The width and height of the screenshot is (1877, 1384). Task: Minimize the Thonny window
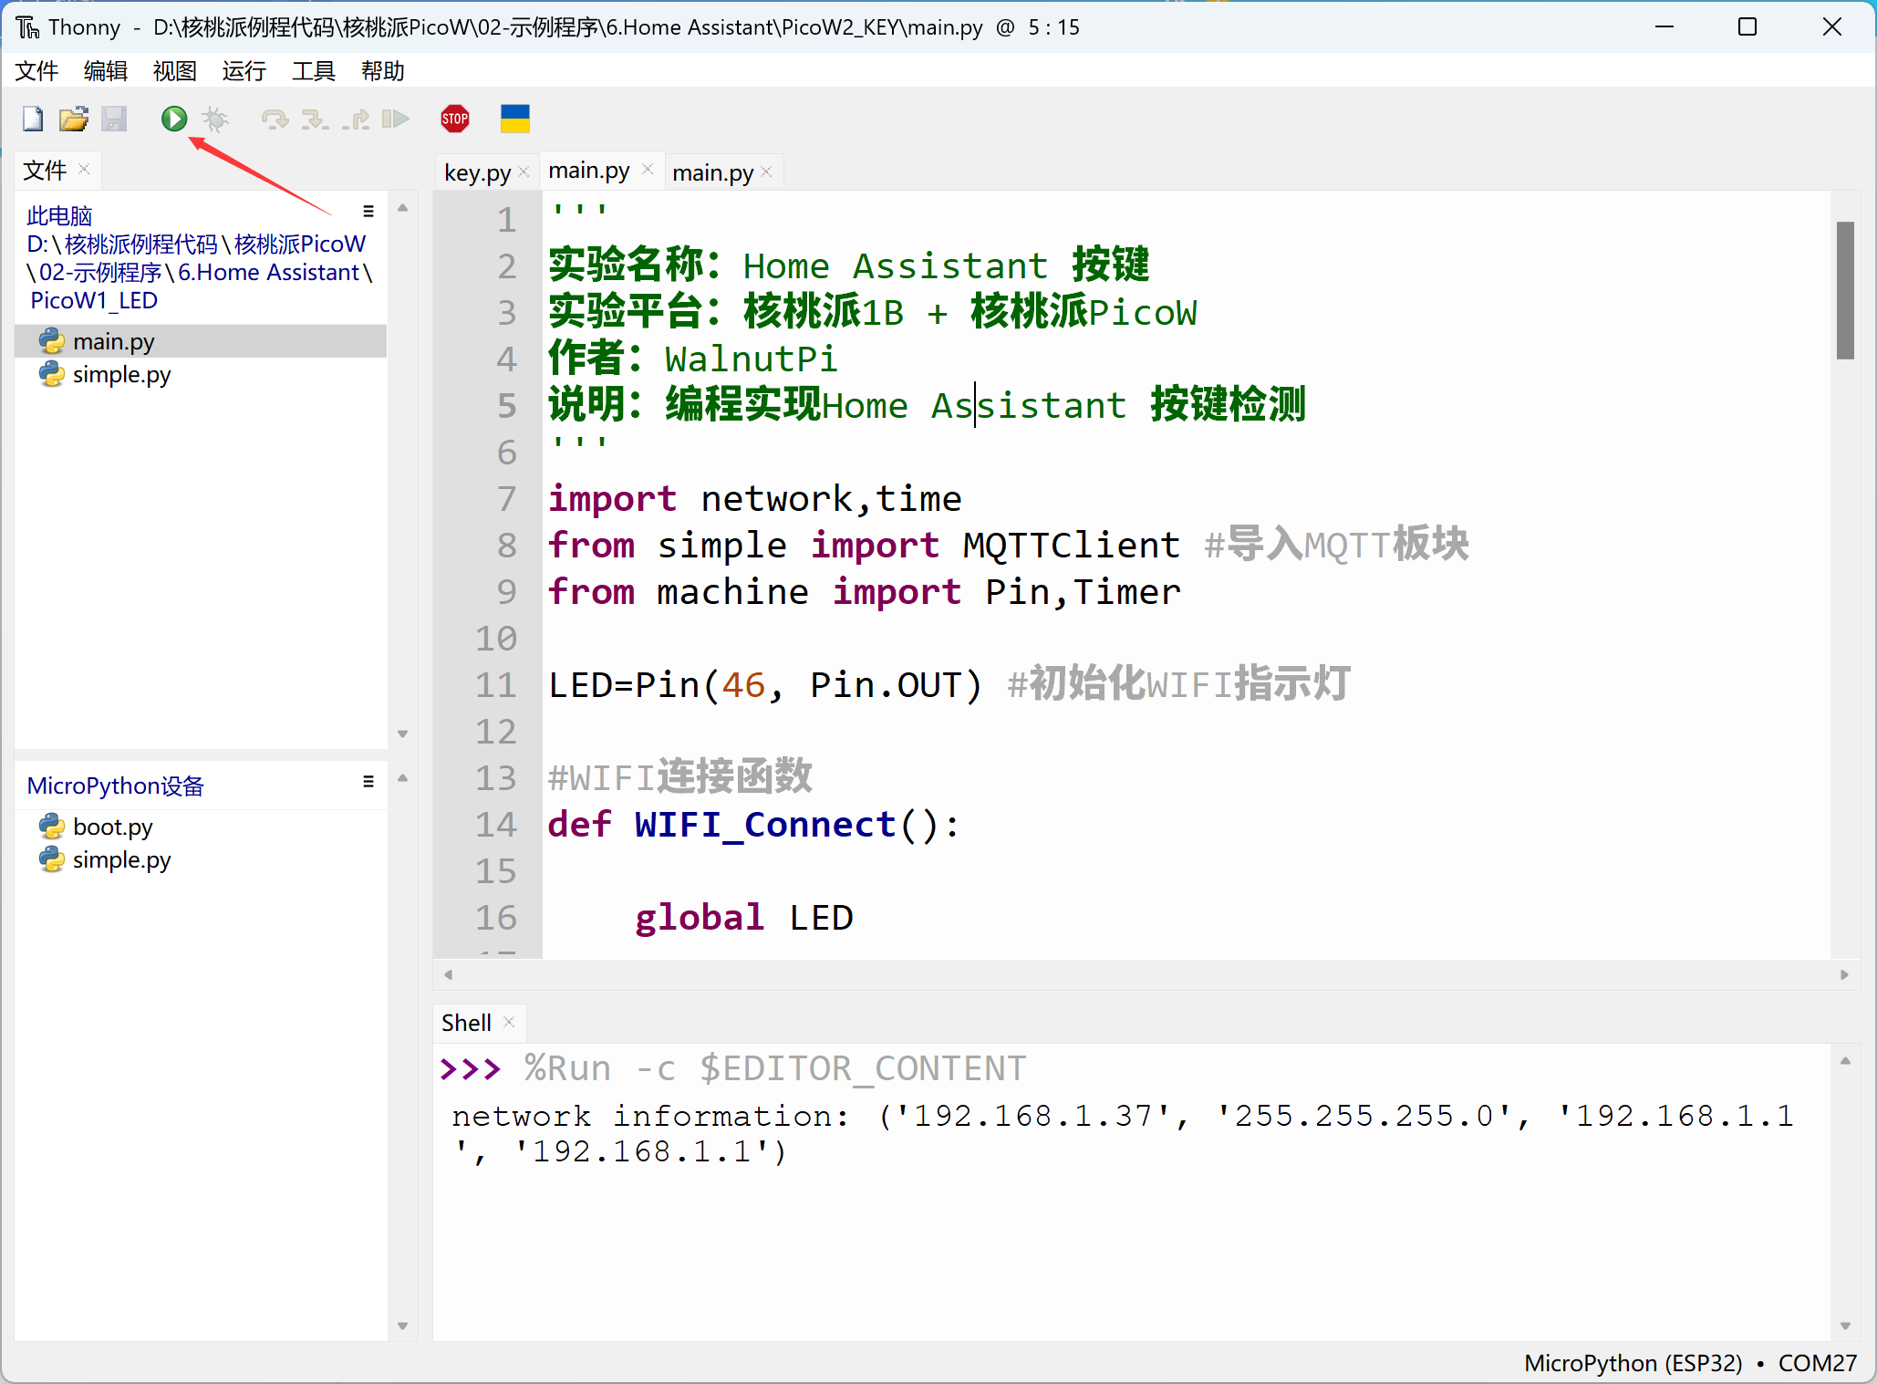(1664, 27)
